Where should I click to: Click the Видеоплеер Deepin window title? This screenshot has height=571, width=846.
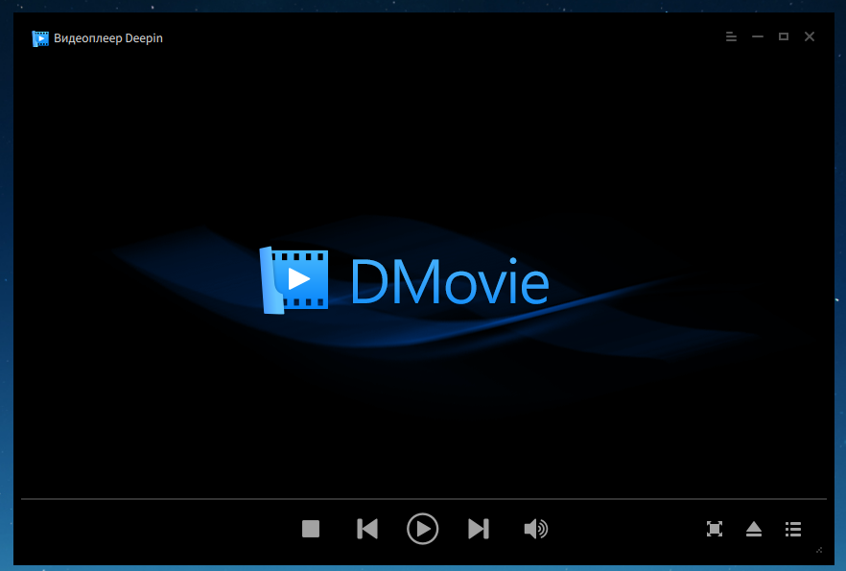(x=107, y=38)
